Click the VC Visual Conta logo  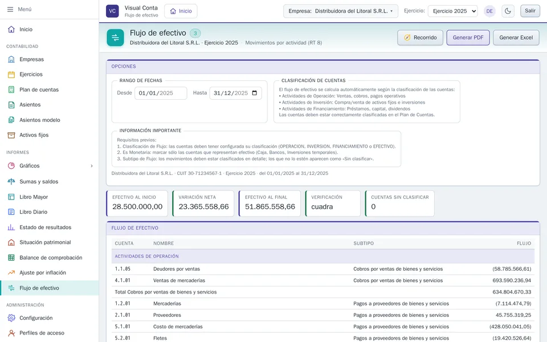pyautogui.click(x=112, y=11)
